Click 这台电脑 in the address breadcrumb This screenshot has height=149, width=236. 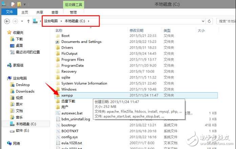pos(51,21)
